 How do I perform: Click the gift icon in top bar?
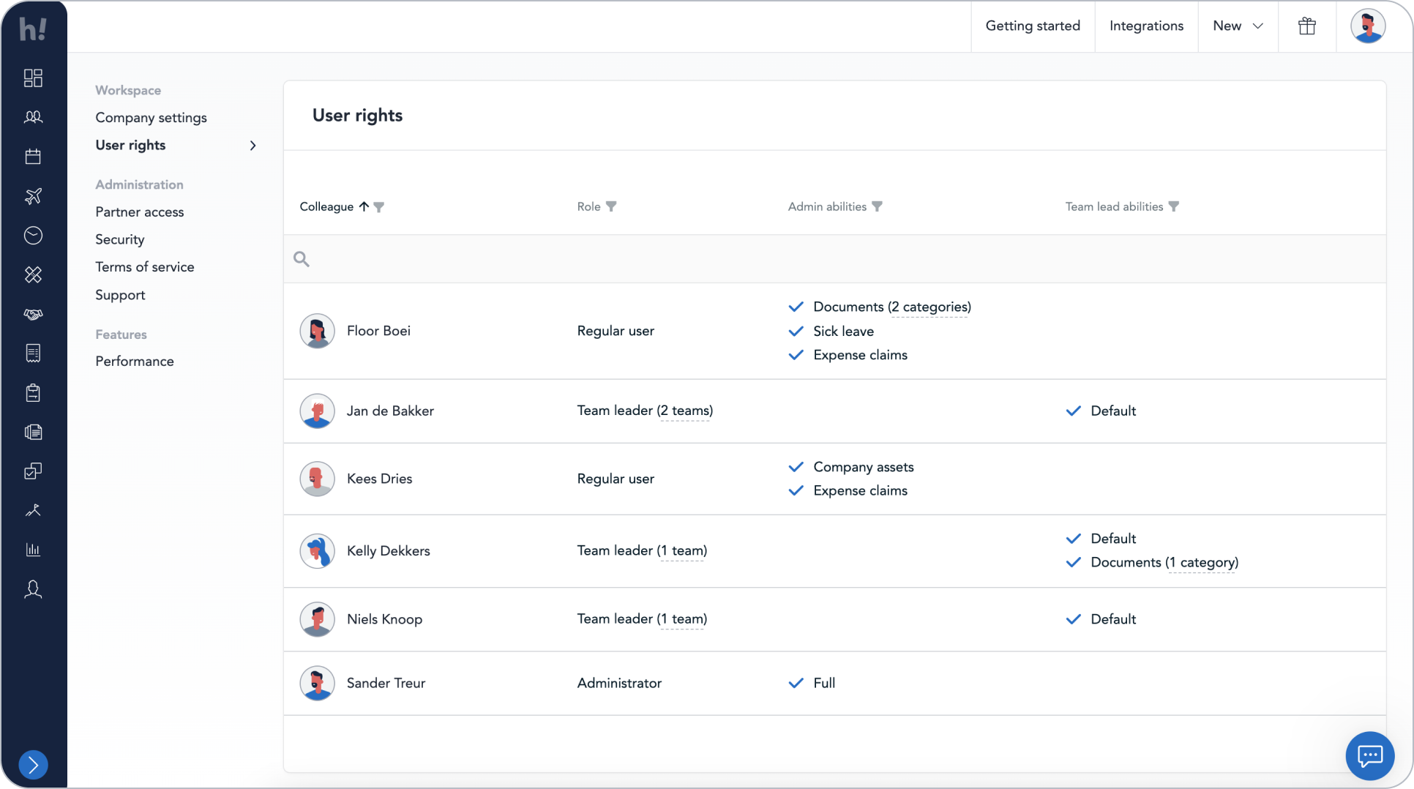click(x=1306, y=26)
